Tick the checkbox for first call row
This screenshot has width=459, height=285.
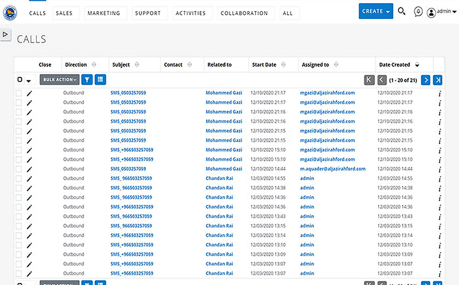click(19, 93)
